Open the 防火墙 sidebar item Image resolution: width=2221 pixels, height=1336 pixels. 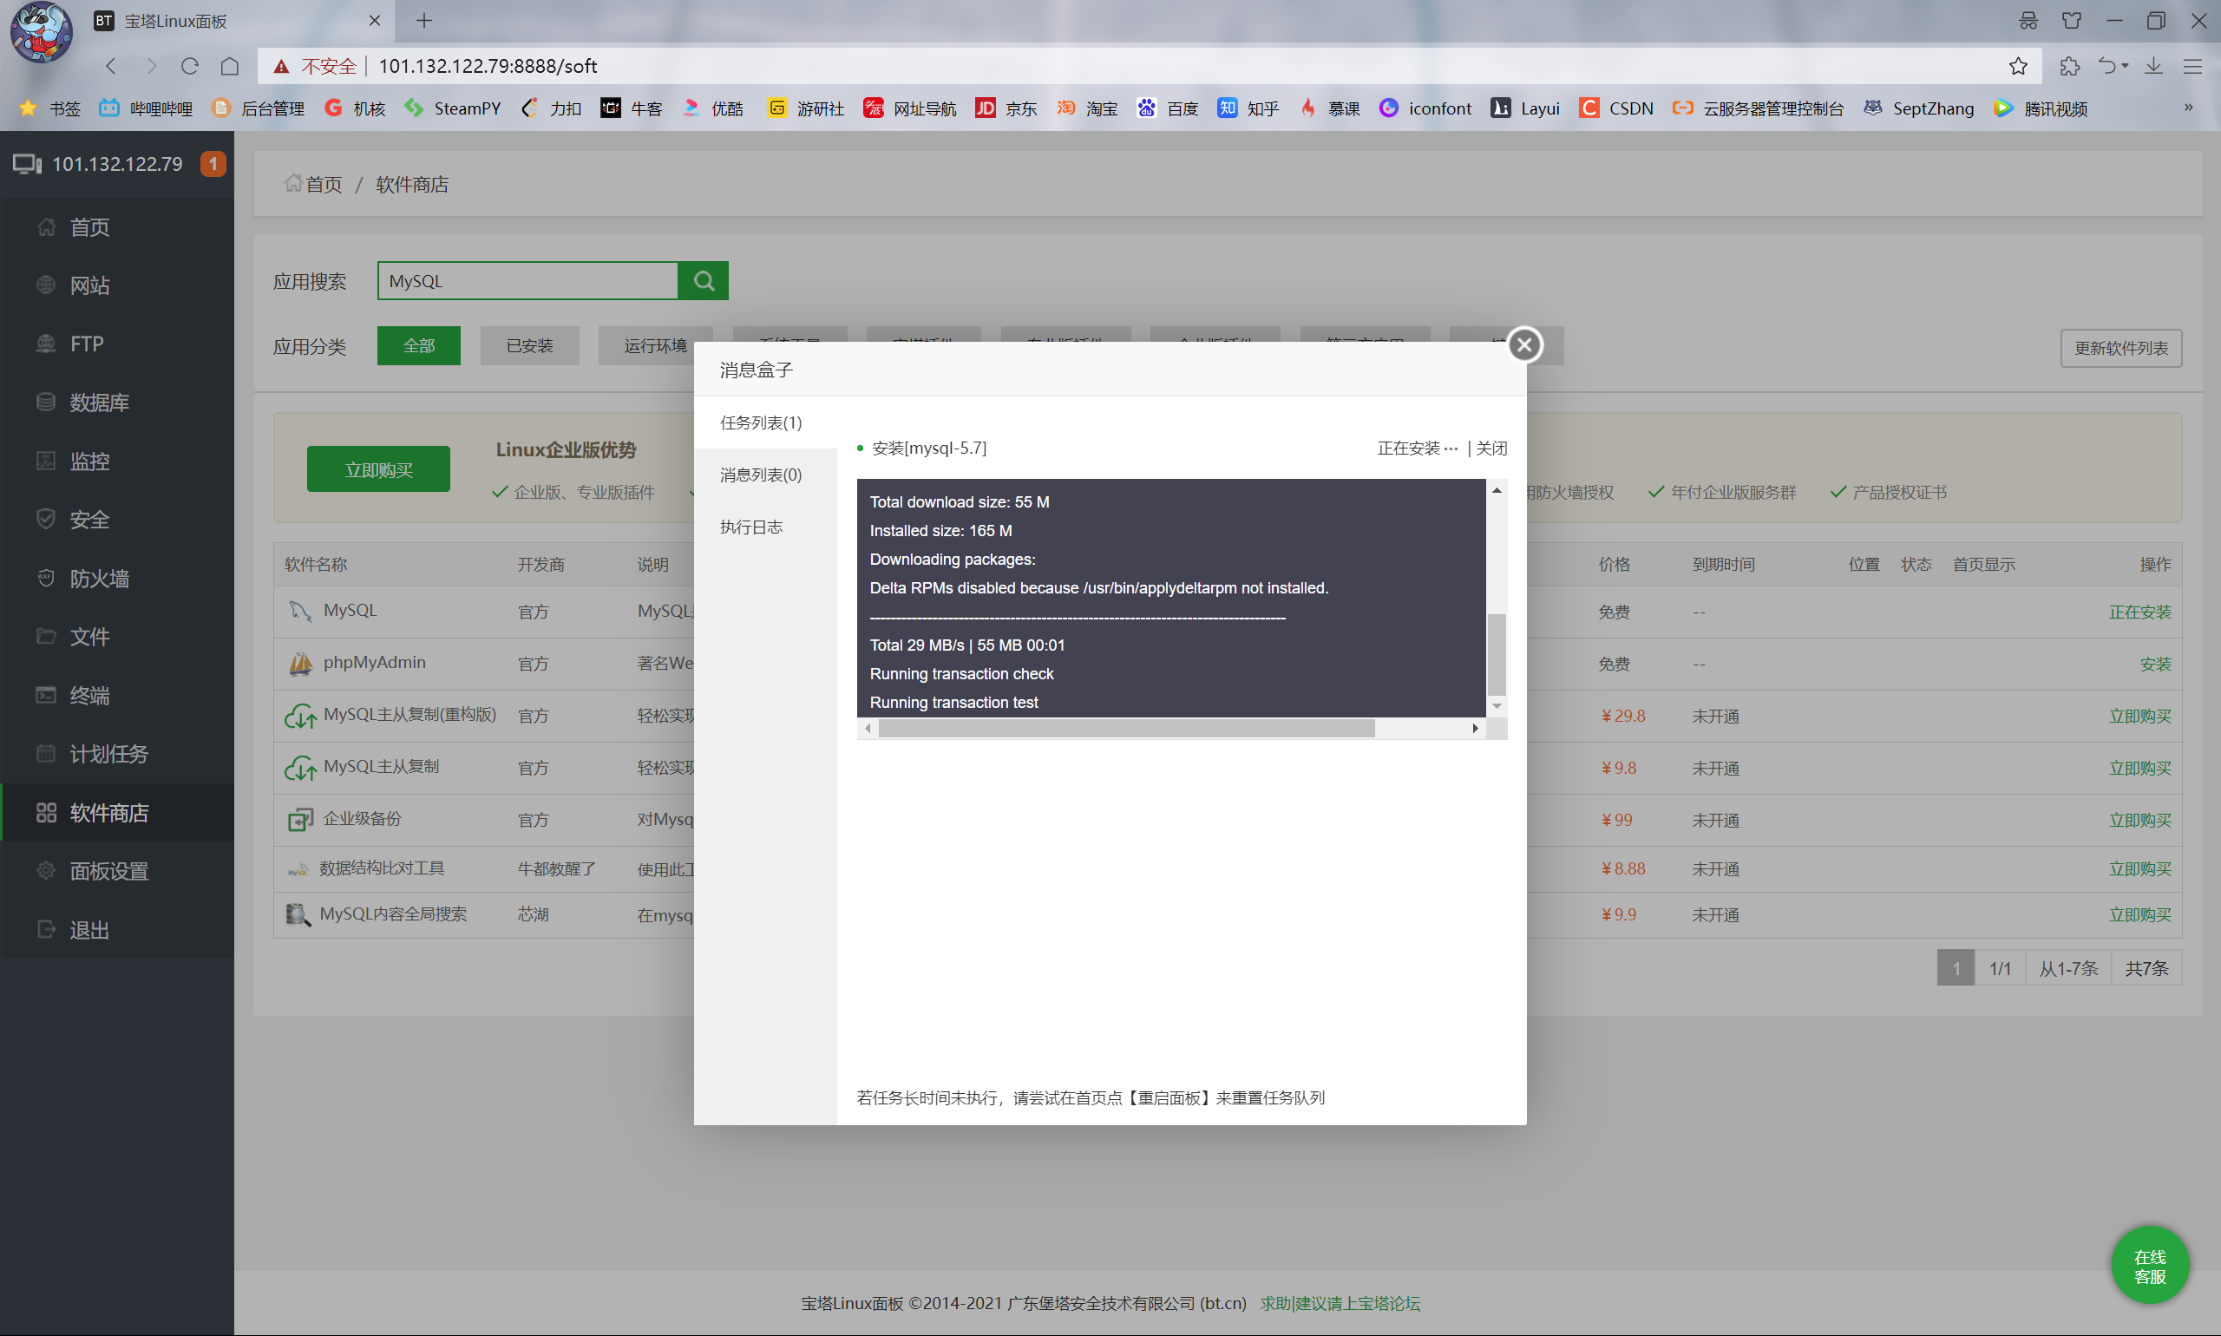tap(99, 578)
